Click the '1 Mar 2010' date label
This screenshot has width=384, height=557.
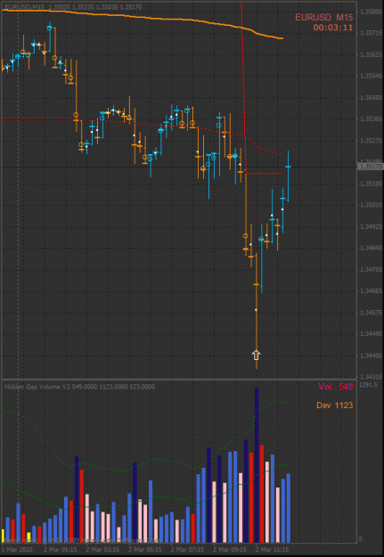(18, 549)
